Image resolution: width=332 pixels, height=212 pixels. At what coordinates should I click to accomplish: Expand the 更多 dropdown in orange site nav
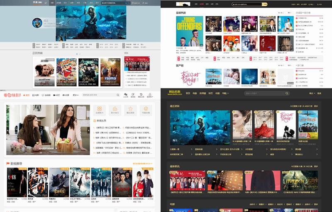(76, 95)
